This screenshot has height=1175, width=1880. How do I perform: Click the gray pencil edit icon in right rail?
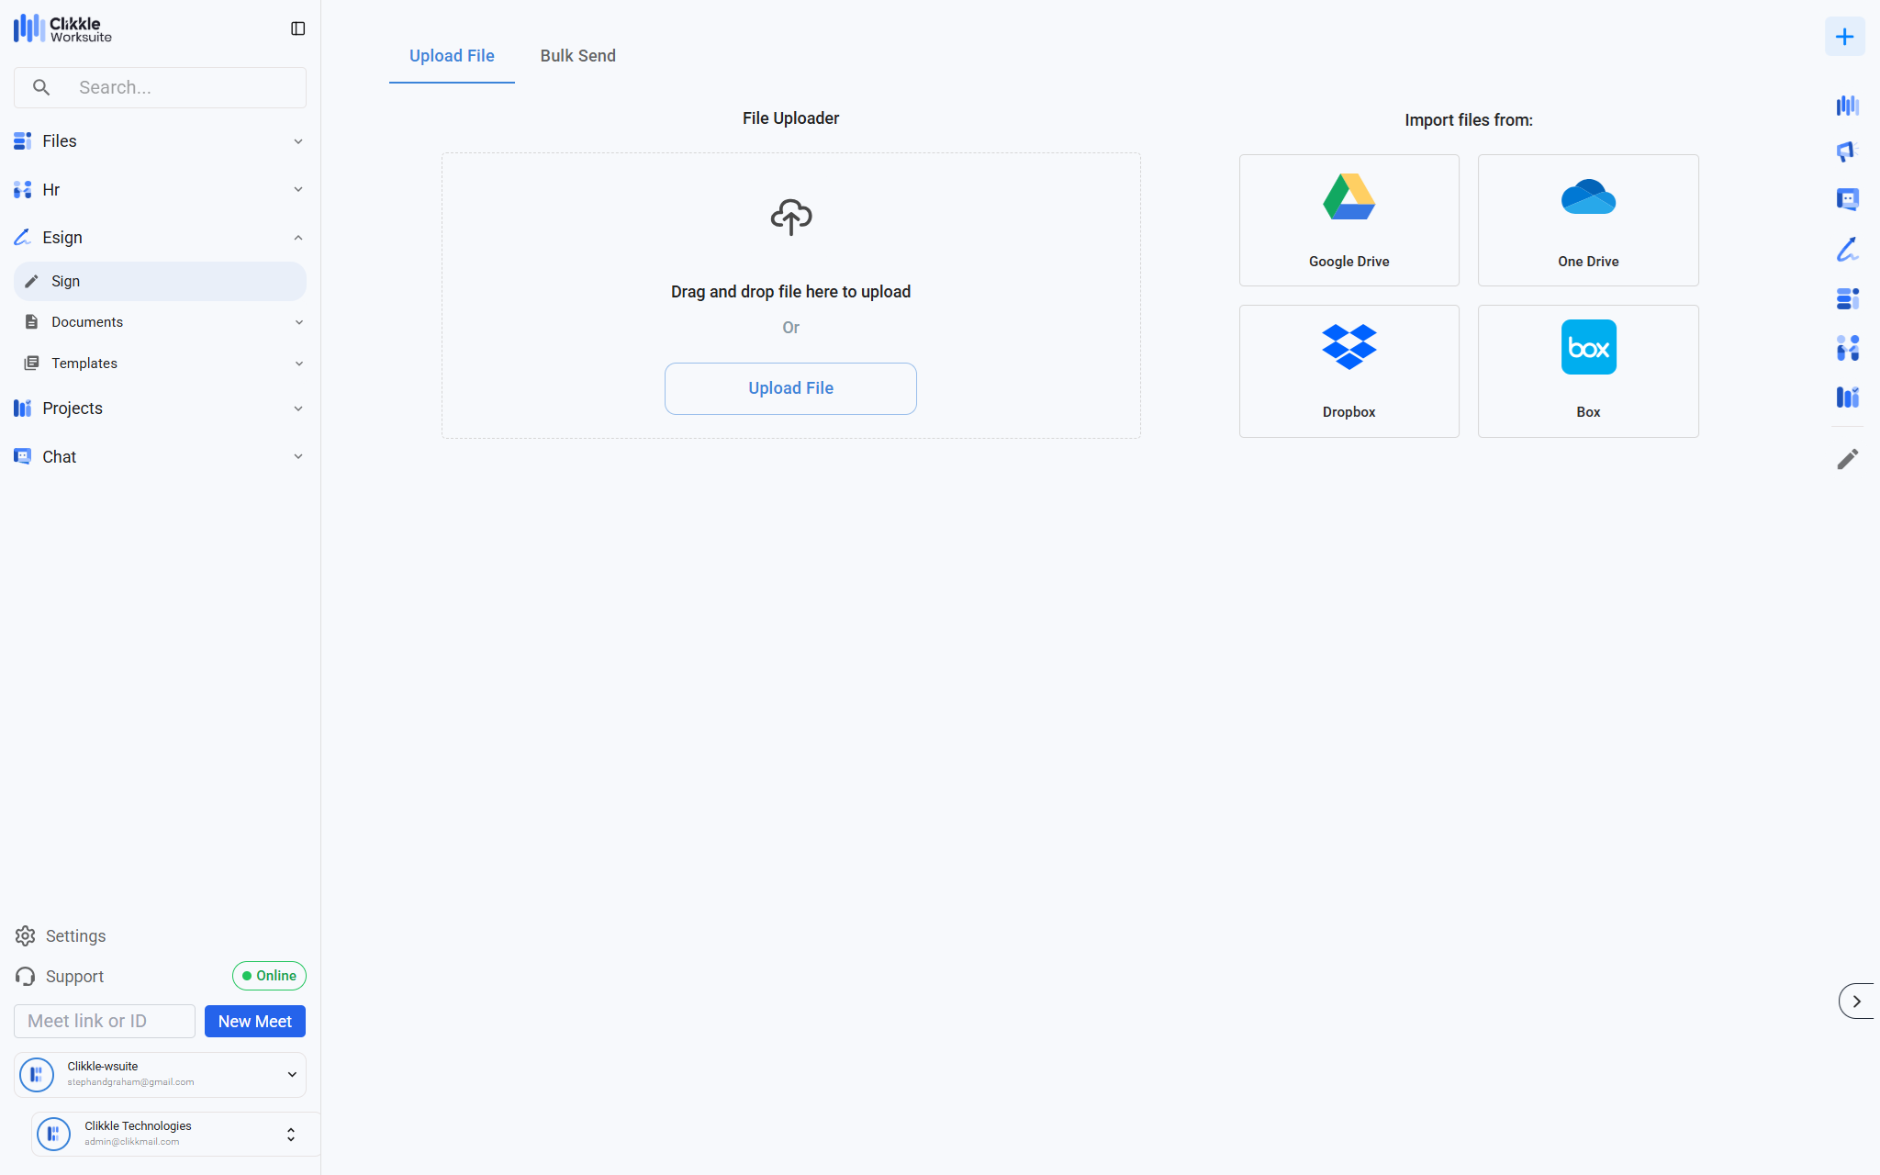tap(1847, 458)
